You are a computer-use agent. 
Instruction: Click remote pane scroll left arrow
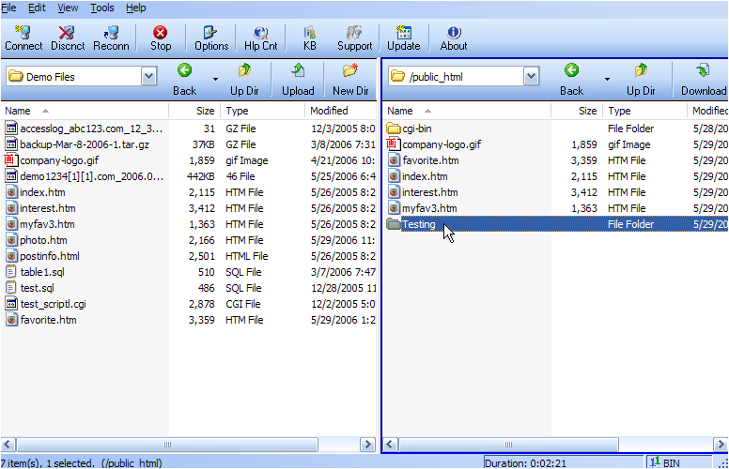tap(391, 445)
